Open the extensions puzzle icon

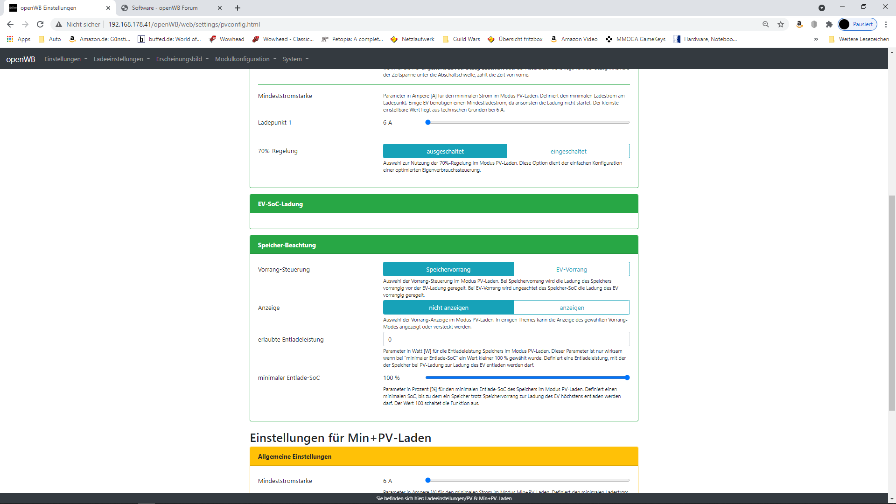point(829,24)
